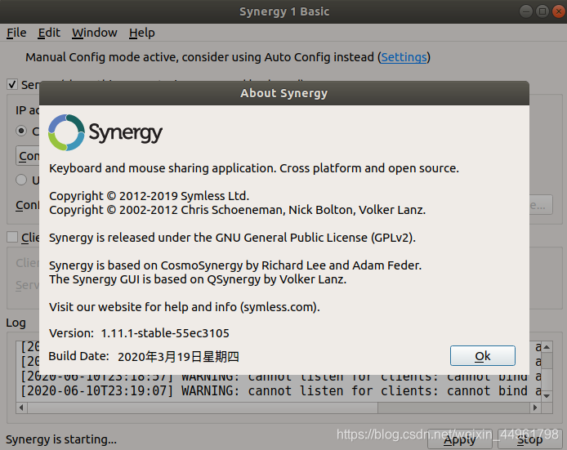Click the Synergy logo in About dialog

coord(105,132)
